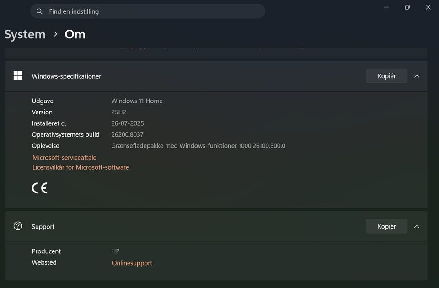Screen dimensions: 439x288
Task: Restore down the Settings window
Action: click(407, 7)
